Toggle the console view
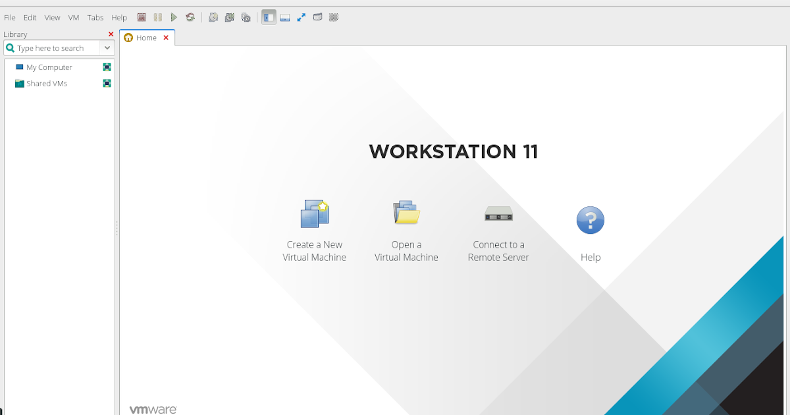Image resolution: width=790 pixels, height=415 pixels. (x=334, y=17)
